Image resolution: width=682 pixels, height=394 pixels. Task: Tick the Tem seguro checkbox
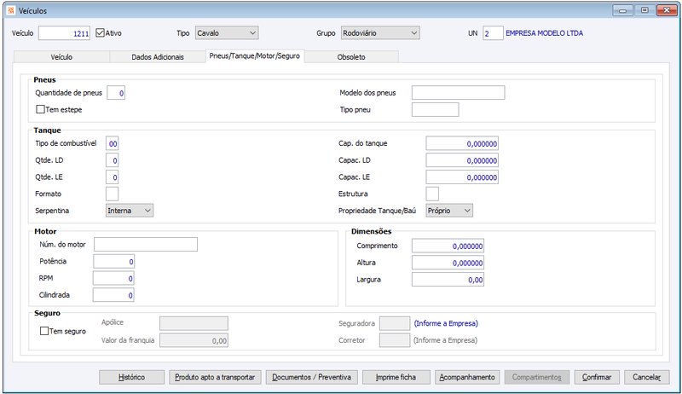(x=44, y=331)
